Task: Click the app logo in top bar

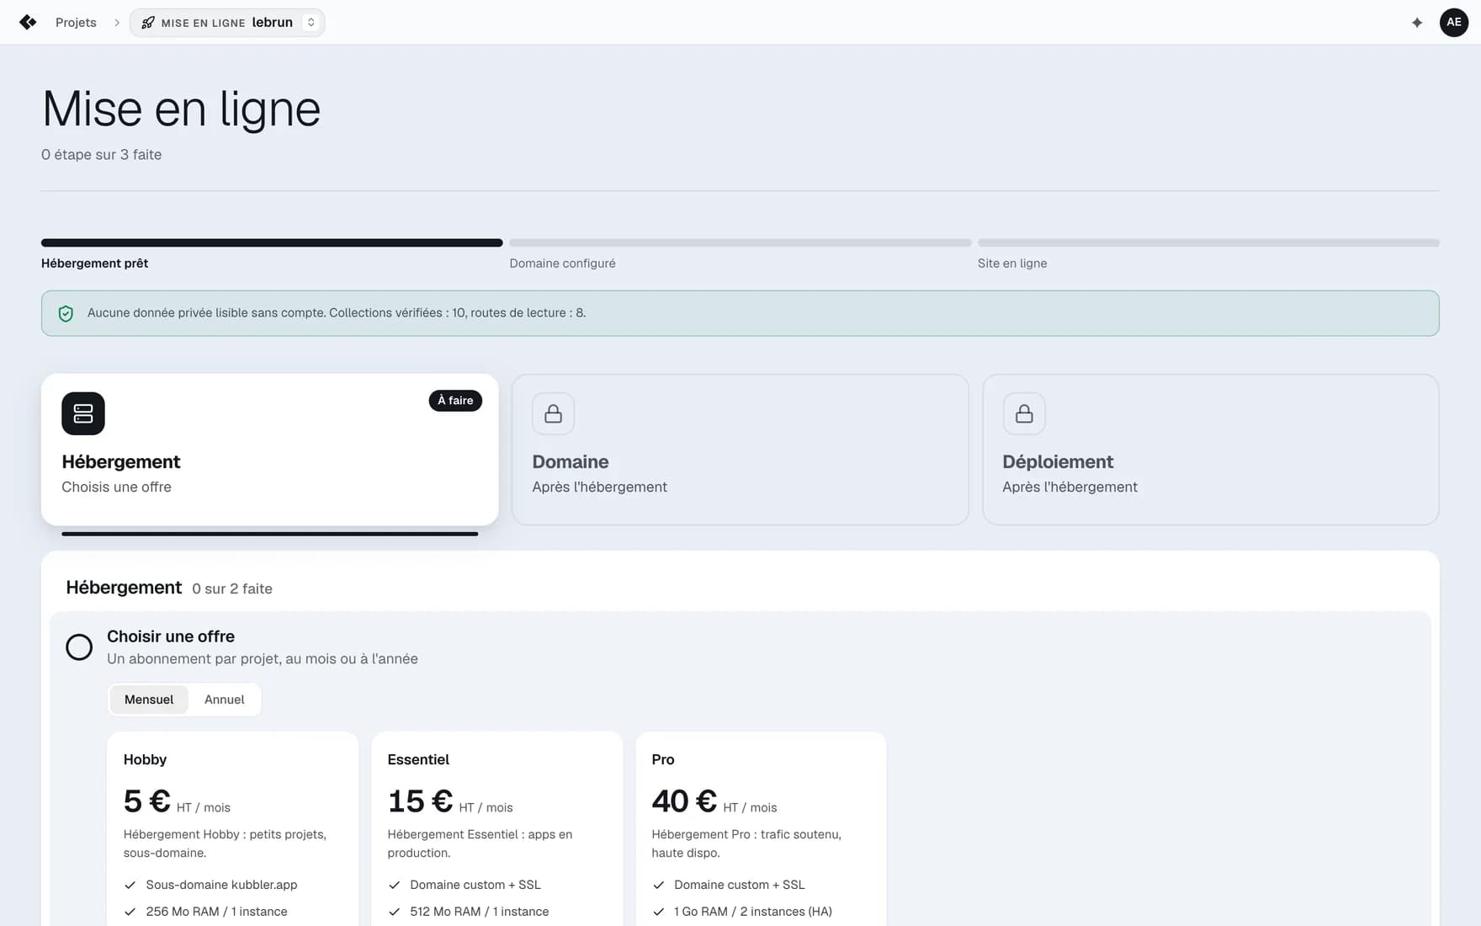Action: [x=28, y=23]
